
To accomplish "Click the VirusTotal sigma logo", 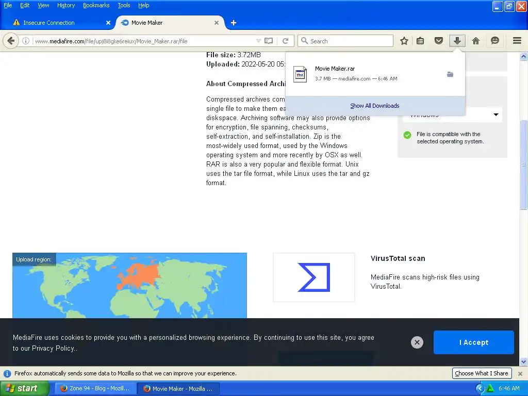I will (x=314, y=277).
